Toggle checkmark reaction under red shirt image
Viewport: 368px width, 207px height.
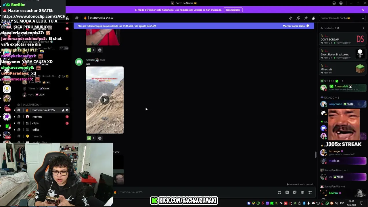coord(91,50)
